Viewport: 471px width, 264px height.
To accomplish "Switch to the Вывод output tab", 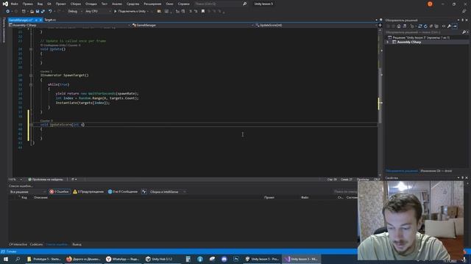I will (x=77, y=244).
